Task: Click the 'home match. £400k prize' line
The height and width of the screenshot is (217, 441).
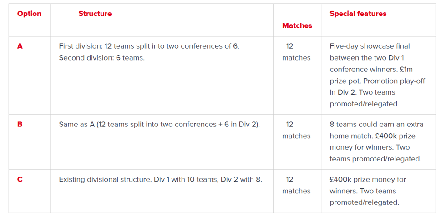Action: (x=372, y=136)
